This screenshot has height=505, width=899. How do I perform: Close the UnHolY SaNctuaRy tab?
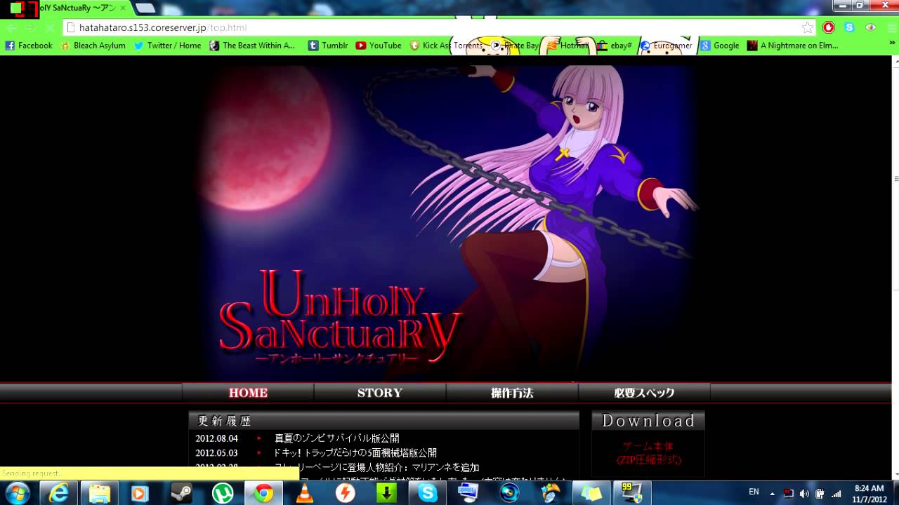[122, 8]
